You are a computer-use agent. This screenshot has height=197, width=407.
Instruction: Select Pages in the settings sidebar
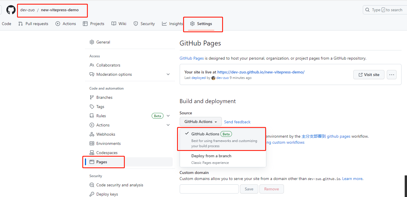pyautogui.click(x=129, y=162)
